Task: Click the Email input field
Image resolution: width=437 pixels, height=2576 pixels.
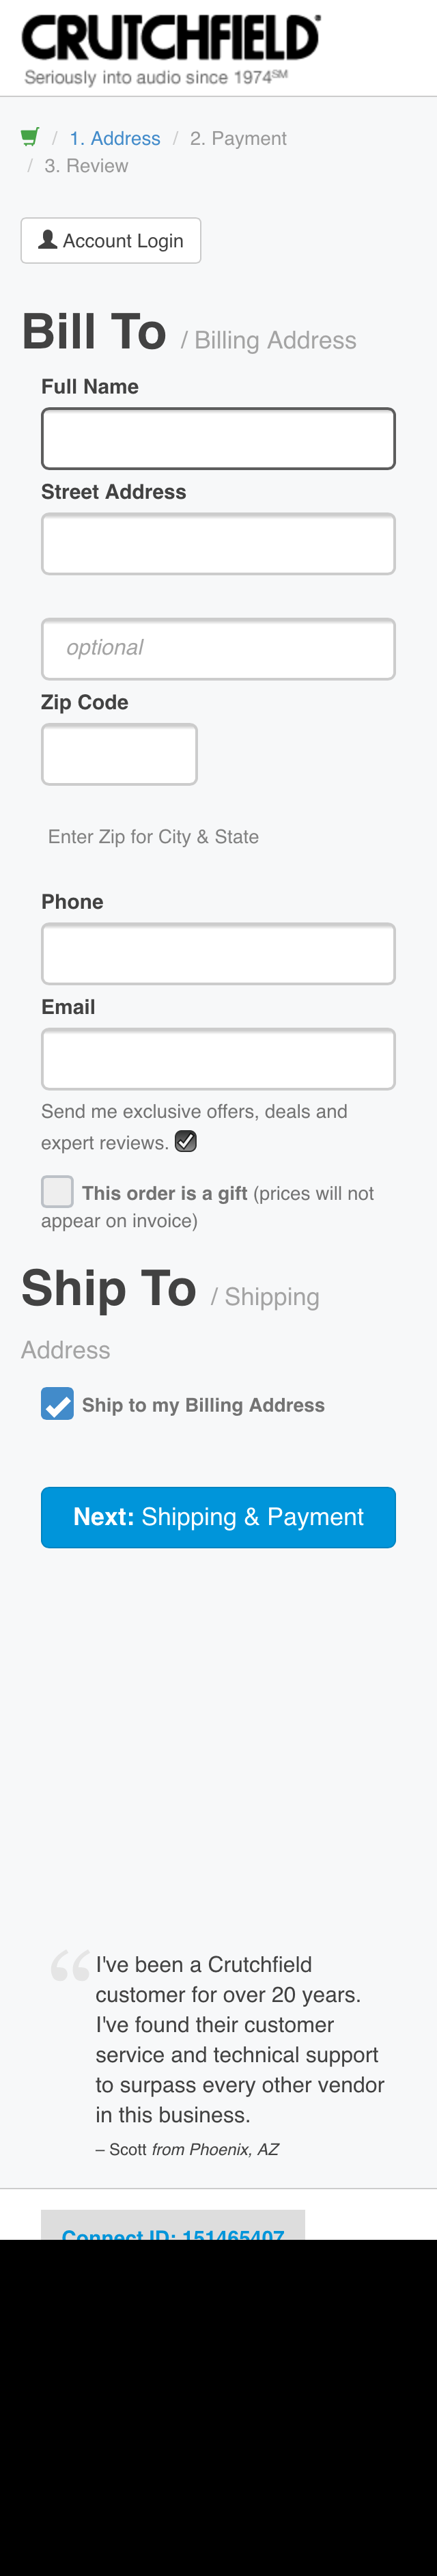Action: [218, 1058]
